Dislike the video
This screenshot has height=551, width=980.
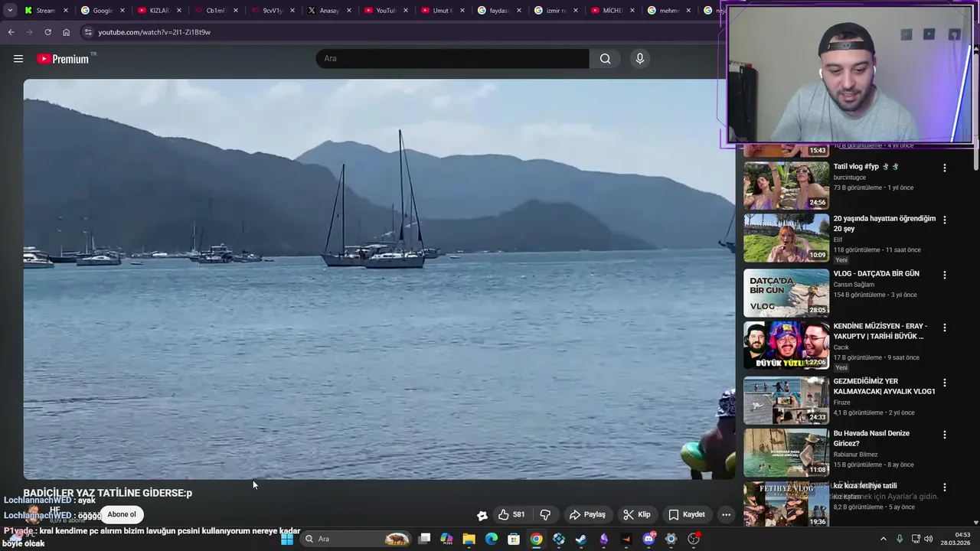[x=545, y=515]
